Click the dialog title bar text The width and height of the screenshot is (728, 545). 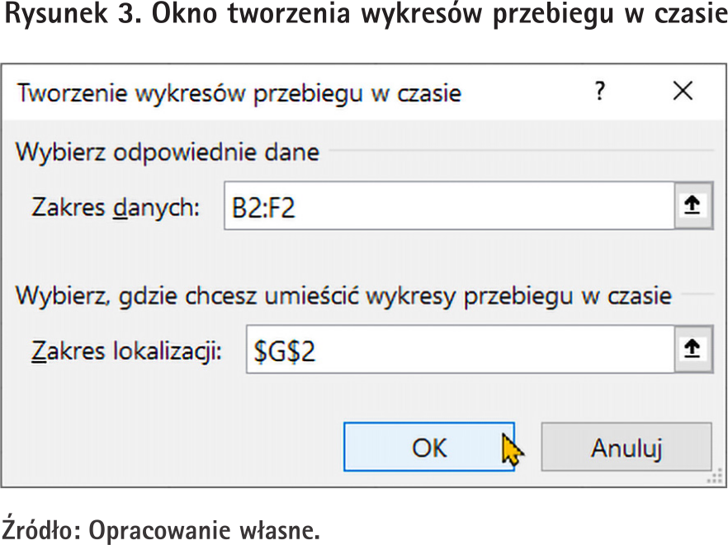click(239, 93)
